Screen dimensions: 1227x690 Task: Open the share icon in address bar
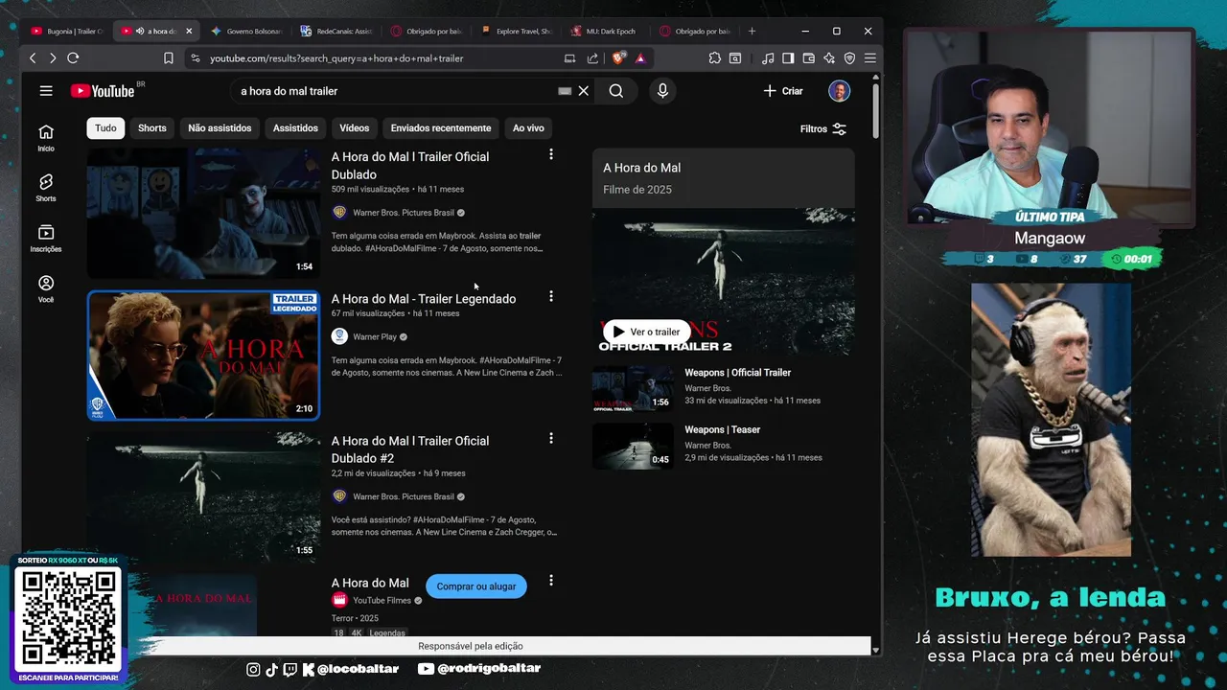pos(592,58)
